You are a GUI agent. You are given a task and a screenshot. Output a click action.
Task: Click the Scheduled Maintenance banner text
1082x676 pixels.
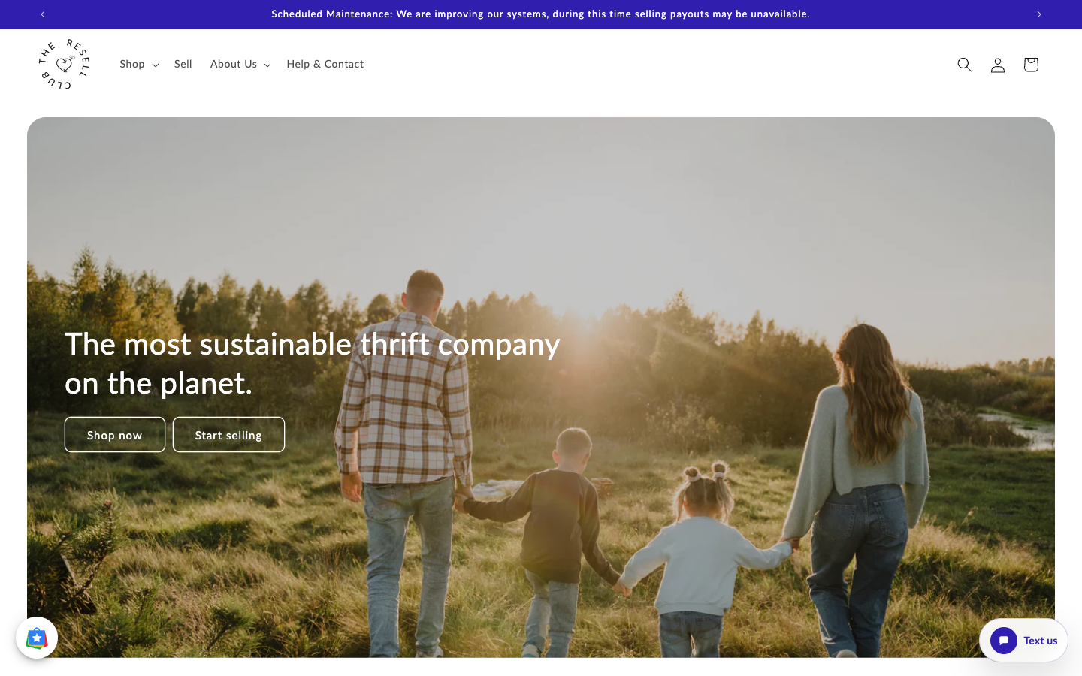tap(540, 14)
